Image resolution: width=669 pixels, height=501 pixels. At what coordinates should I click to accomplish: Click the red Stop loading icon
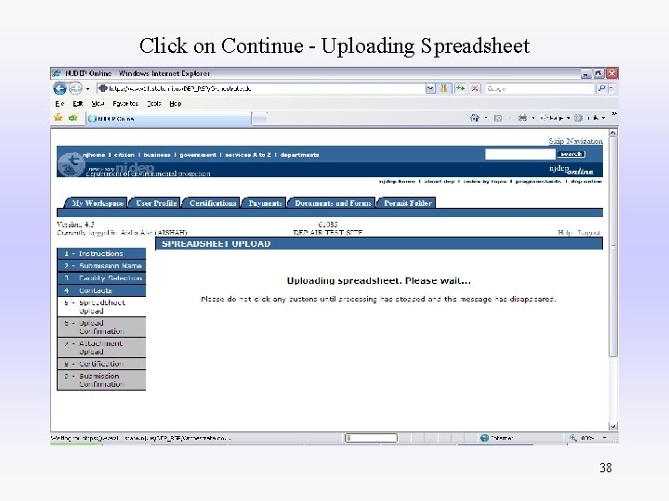(x=475, y=88)
